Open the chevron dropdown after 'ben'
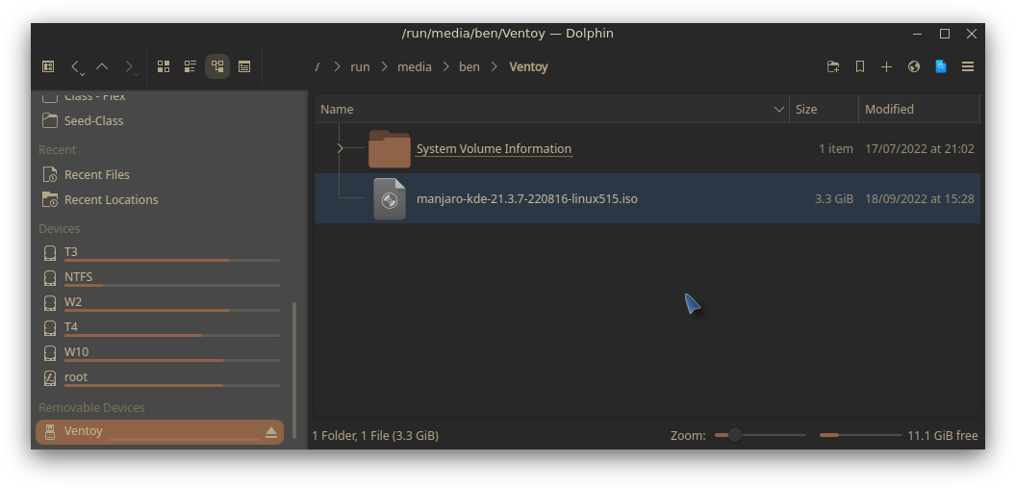The width and height of the screenshot is (1016, 488). coord(495,66)
